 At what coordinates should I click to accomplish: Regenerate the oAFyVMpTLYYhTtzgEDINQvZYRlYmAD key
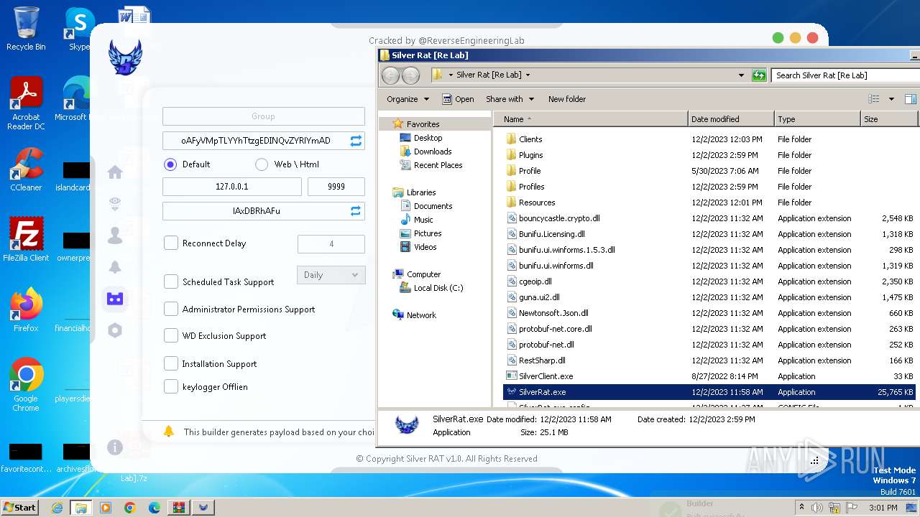point(356,141)
